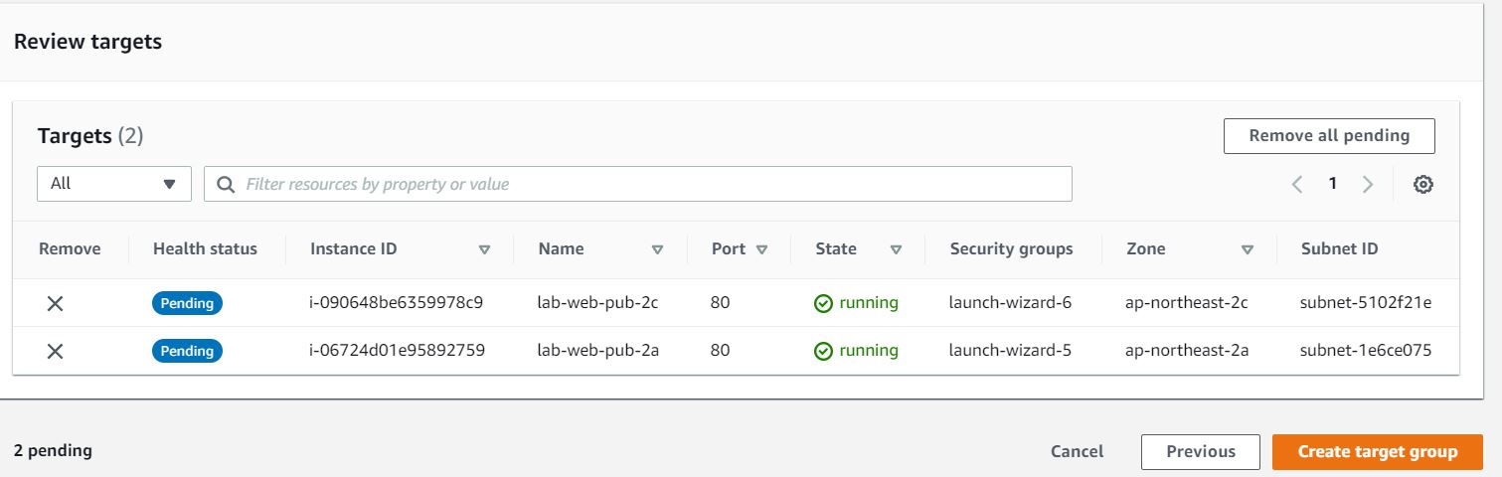Click Pending status badge for lab-web-pub-2c
The height and width of the screenshot is (477, 1502).
coord(187,303)
